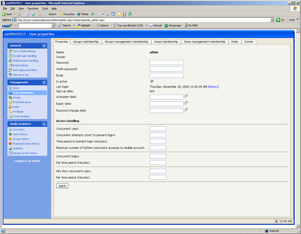The width and height of the screenshot is (301, 234).
Task: Open Messenger from MSN toolbar
Action: coord(173,25)
